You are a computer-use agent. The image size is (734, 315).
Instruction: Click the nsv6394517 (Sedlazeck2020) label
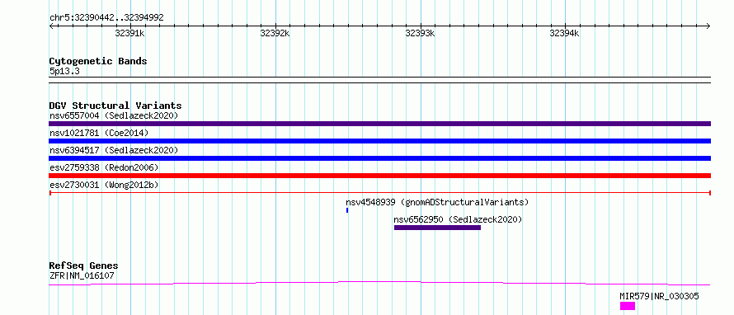[x=114, y=150]
